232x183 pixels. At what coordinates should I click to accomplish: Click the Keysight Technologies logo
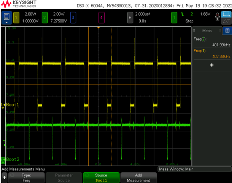19,4
